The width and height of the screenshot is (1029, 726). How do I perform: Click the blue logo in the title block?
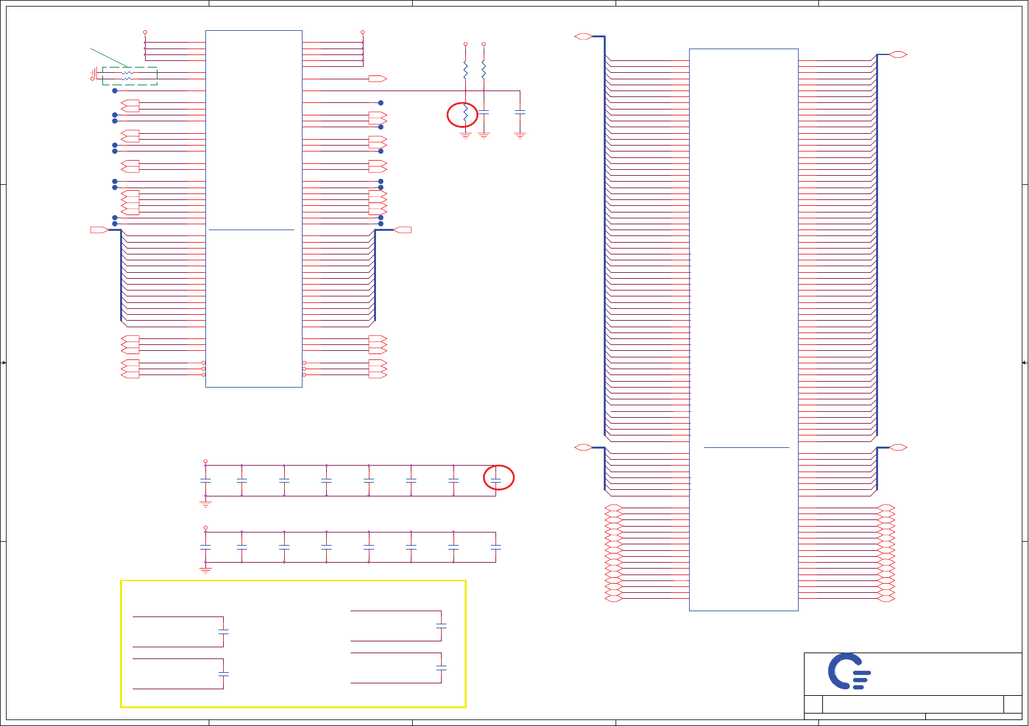coord(849,672)
